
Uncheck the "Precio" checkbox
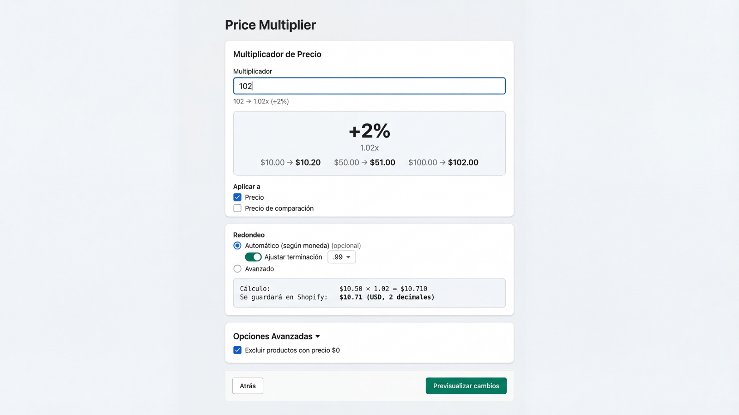click(237, 197)
